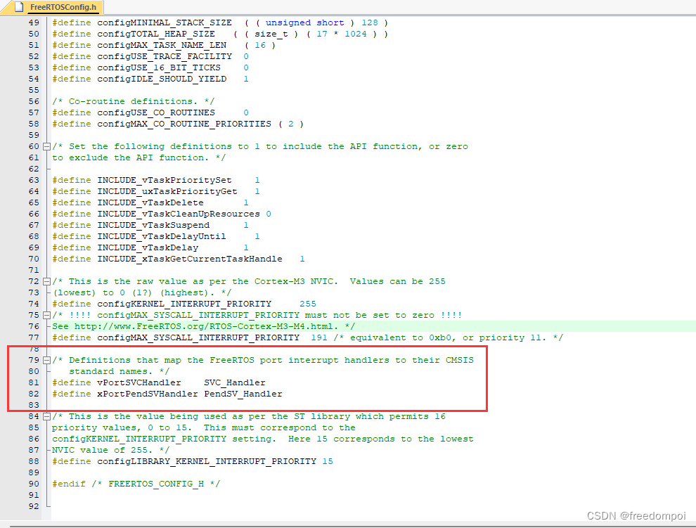The height and width of the screenshot is (528, 696).
Task: Click SVC_Handler identifier
Action: [x=234, y=382]
